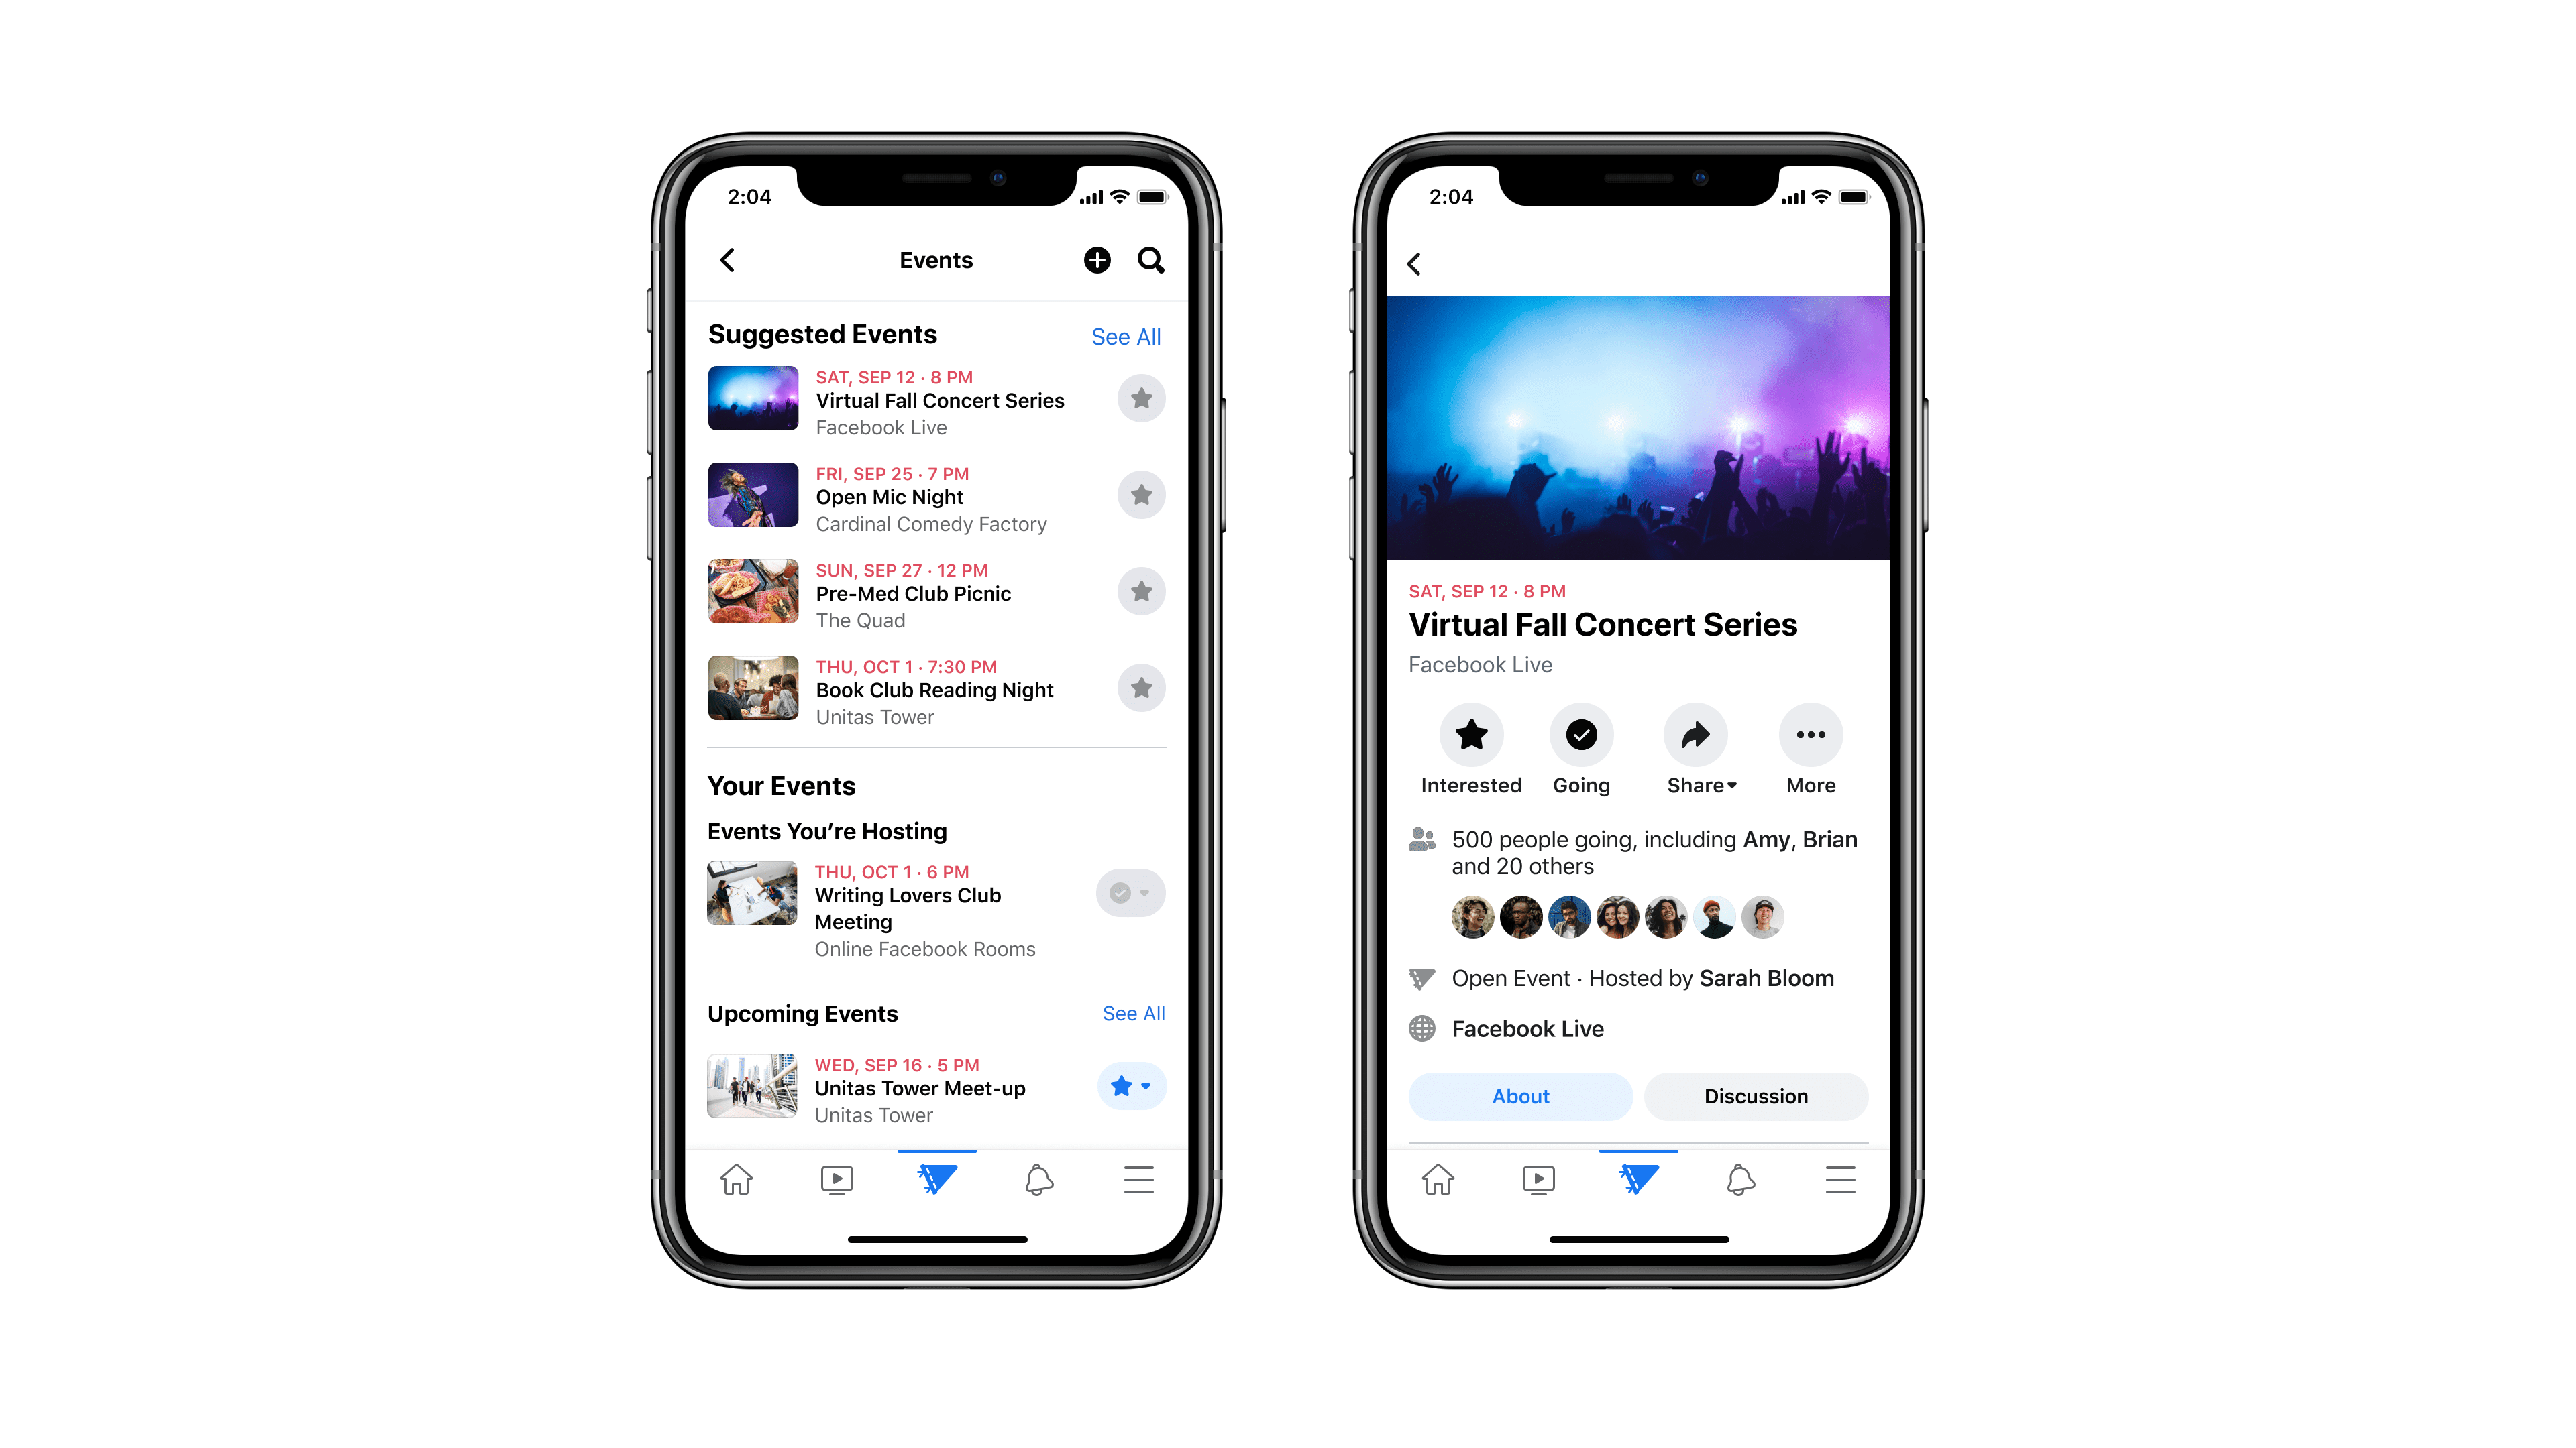Tap the Create Event plus icon

[1095, 260]
